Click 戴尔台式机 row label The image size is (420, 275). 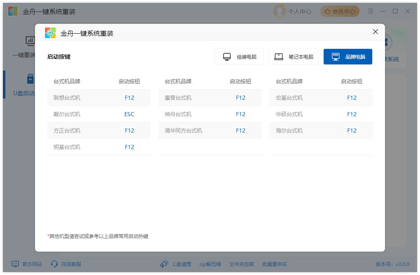coord(67,114)
